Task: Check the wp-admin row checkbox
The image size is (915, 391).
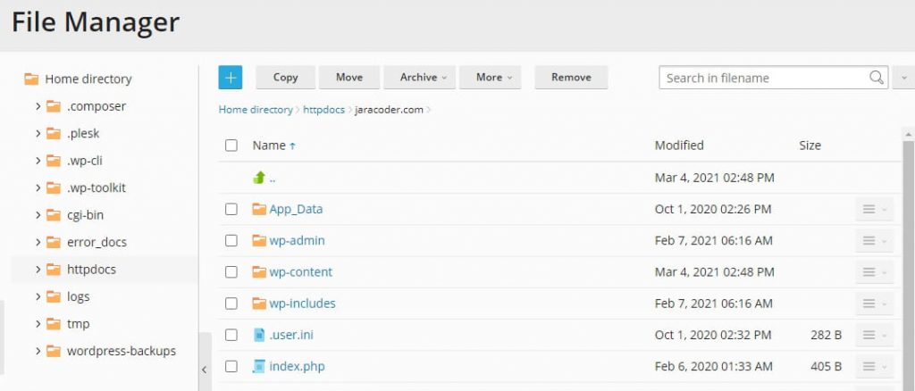Action: tap(231, 241)
